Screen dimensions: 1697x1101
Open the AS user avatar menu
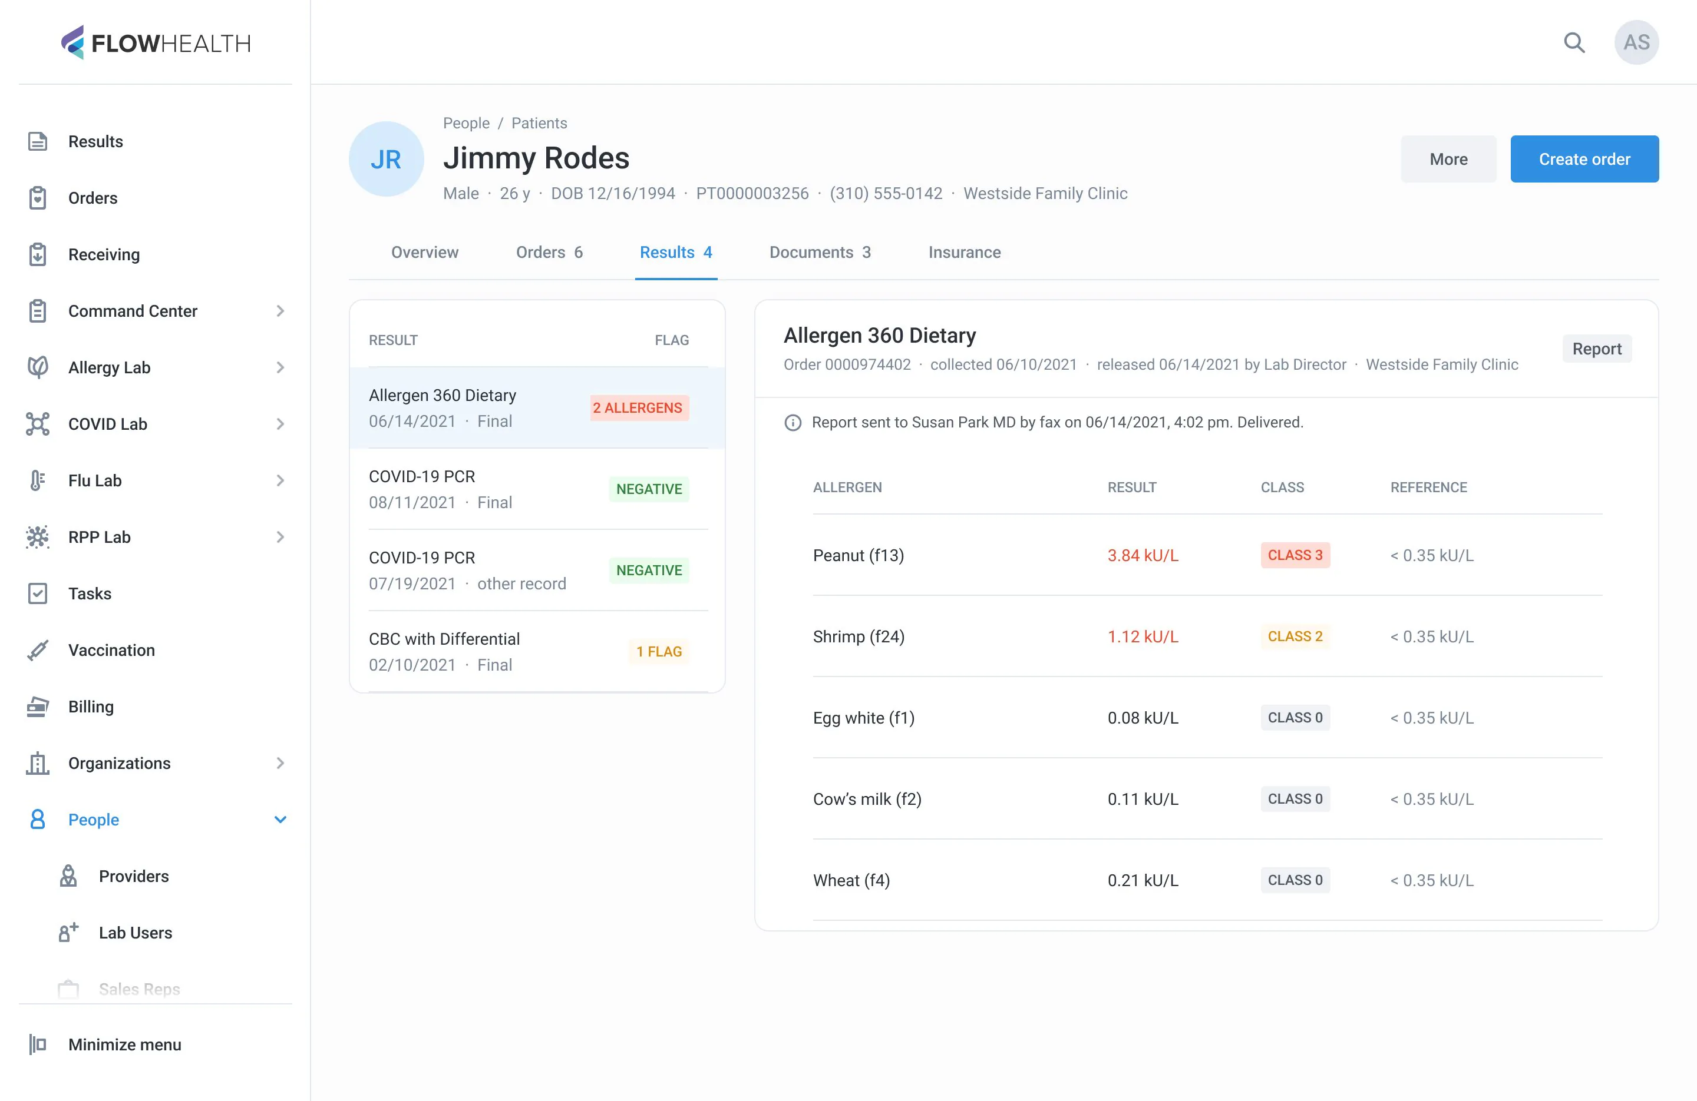click(x=1636, y=43)
